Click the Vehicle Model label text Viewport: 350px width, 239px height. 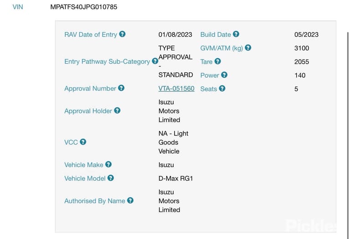[x=85, y=179]
